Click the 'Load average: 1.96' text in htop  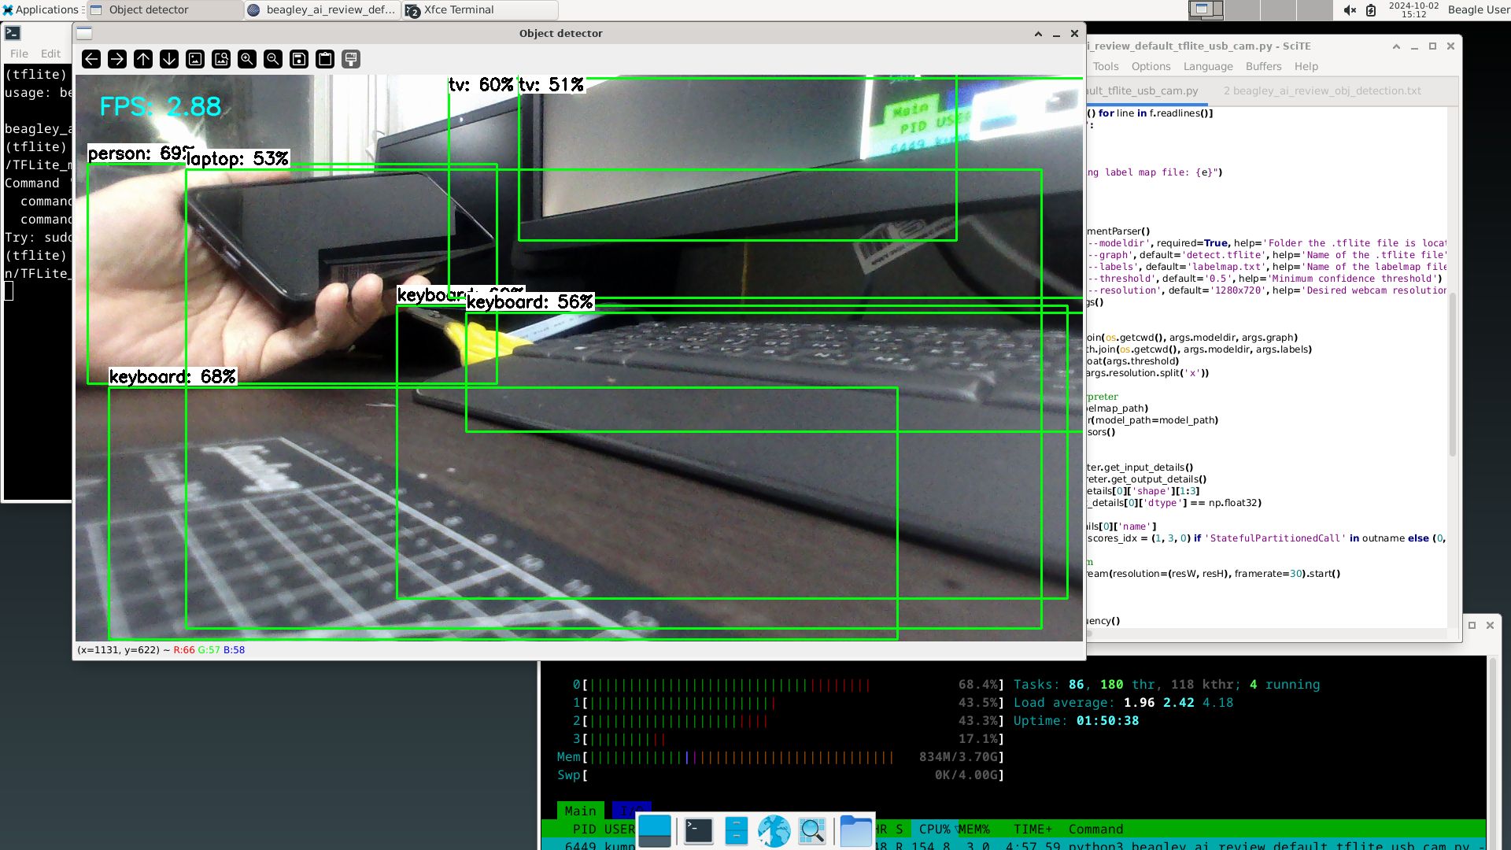pos(1084,703)
